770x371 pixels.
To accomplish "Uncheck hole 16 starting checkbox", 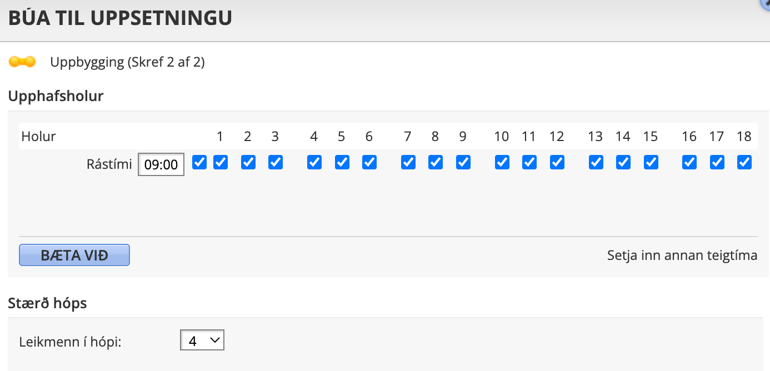I will (689, 162).
